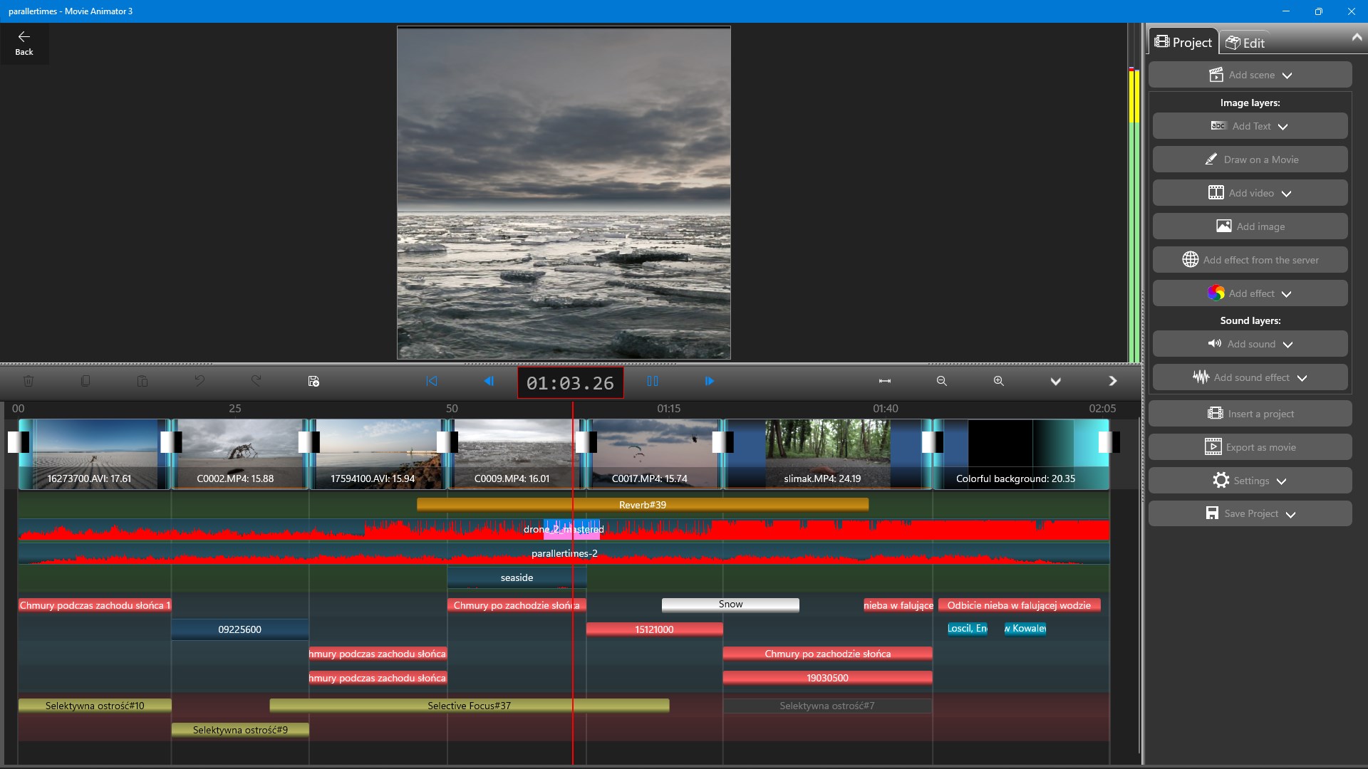This screenshot has height=769, width=1368.
Task: Pause playback with the pause button
Action: click(x=653, y=381)
